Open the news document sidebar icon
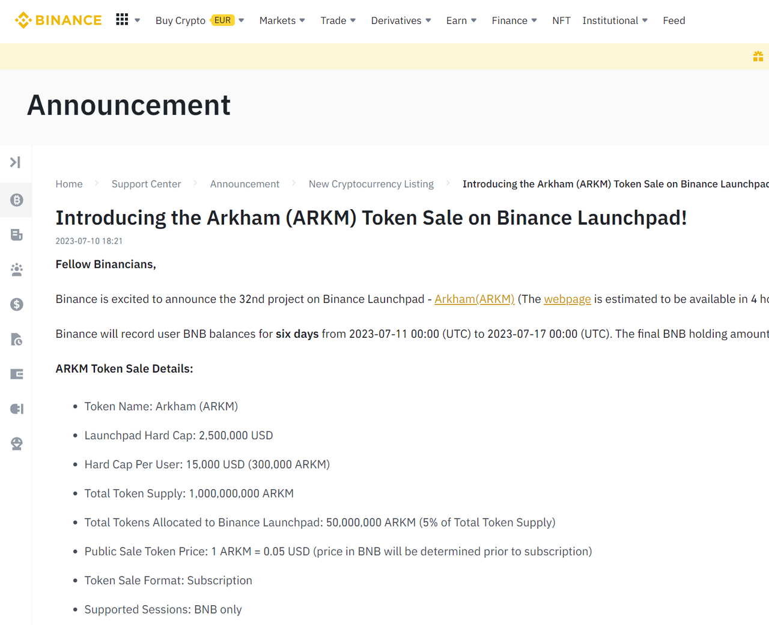 17,235
